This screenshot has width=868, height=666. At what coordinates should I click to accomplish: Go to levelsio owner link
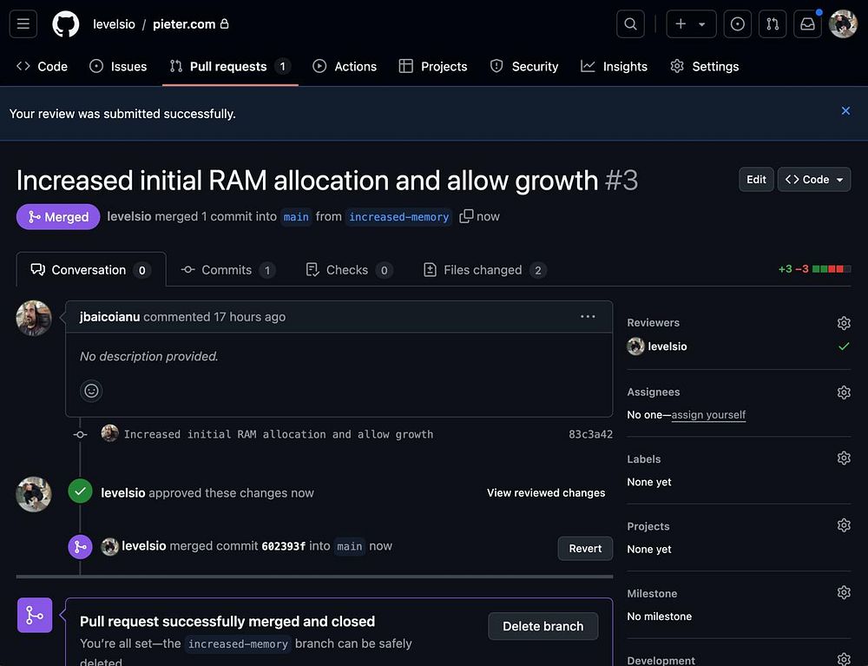tap(114, 24)
